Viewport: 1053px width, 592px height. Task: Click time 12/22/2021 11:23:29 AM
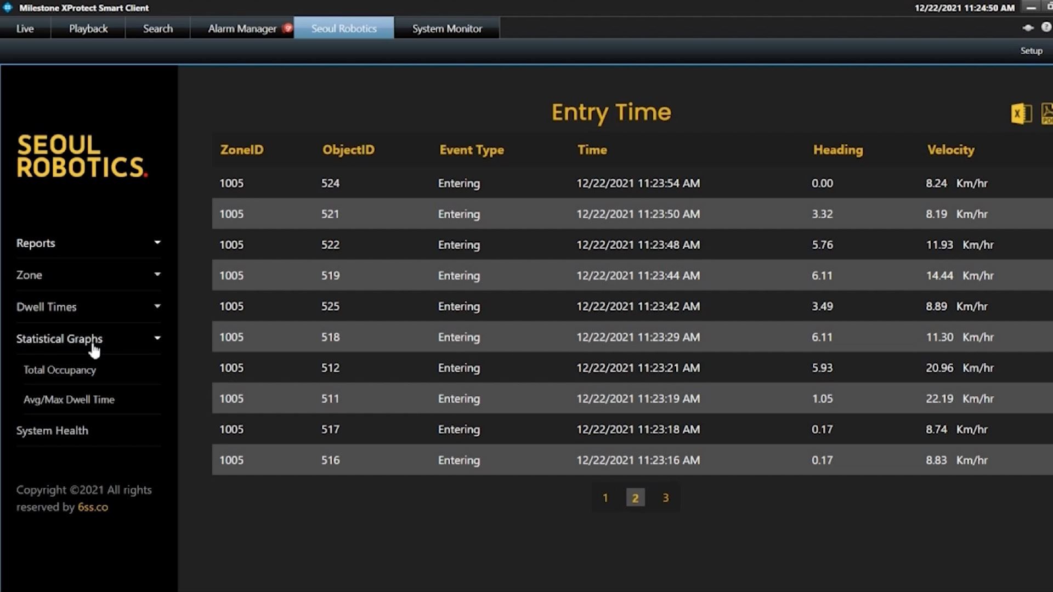pyautogui.click(x=638, y=337)
